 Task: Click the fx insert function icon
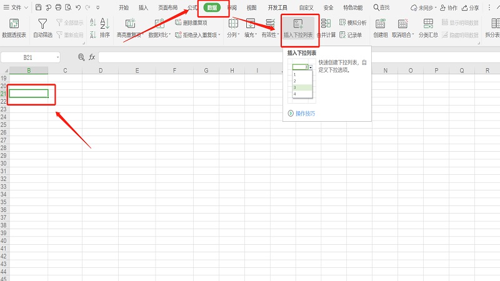point(92,57)
